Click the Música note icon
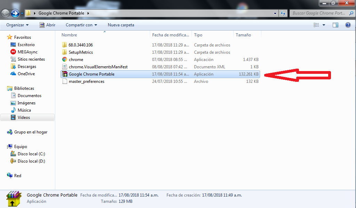 pos(13,110)
